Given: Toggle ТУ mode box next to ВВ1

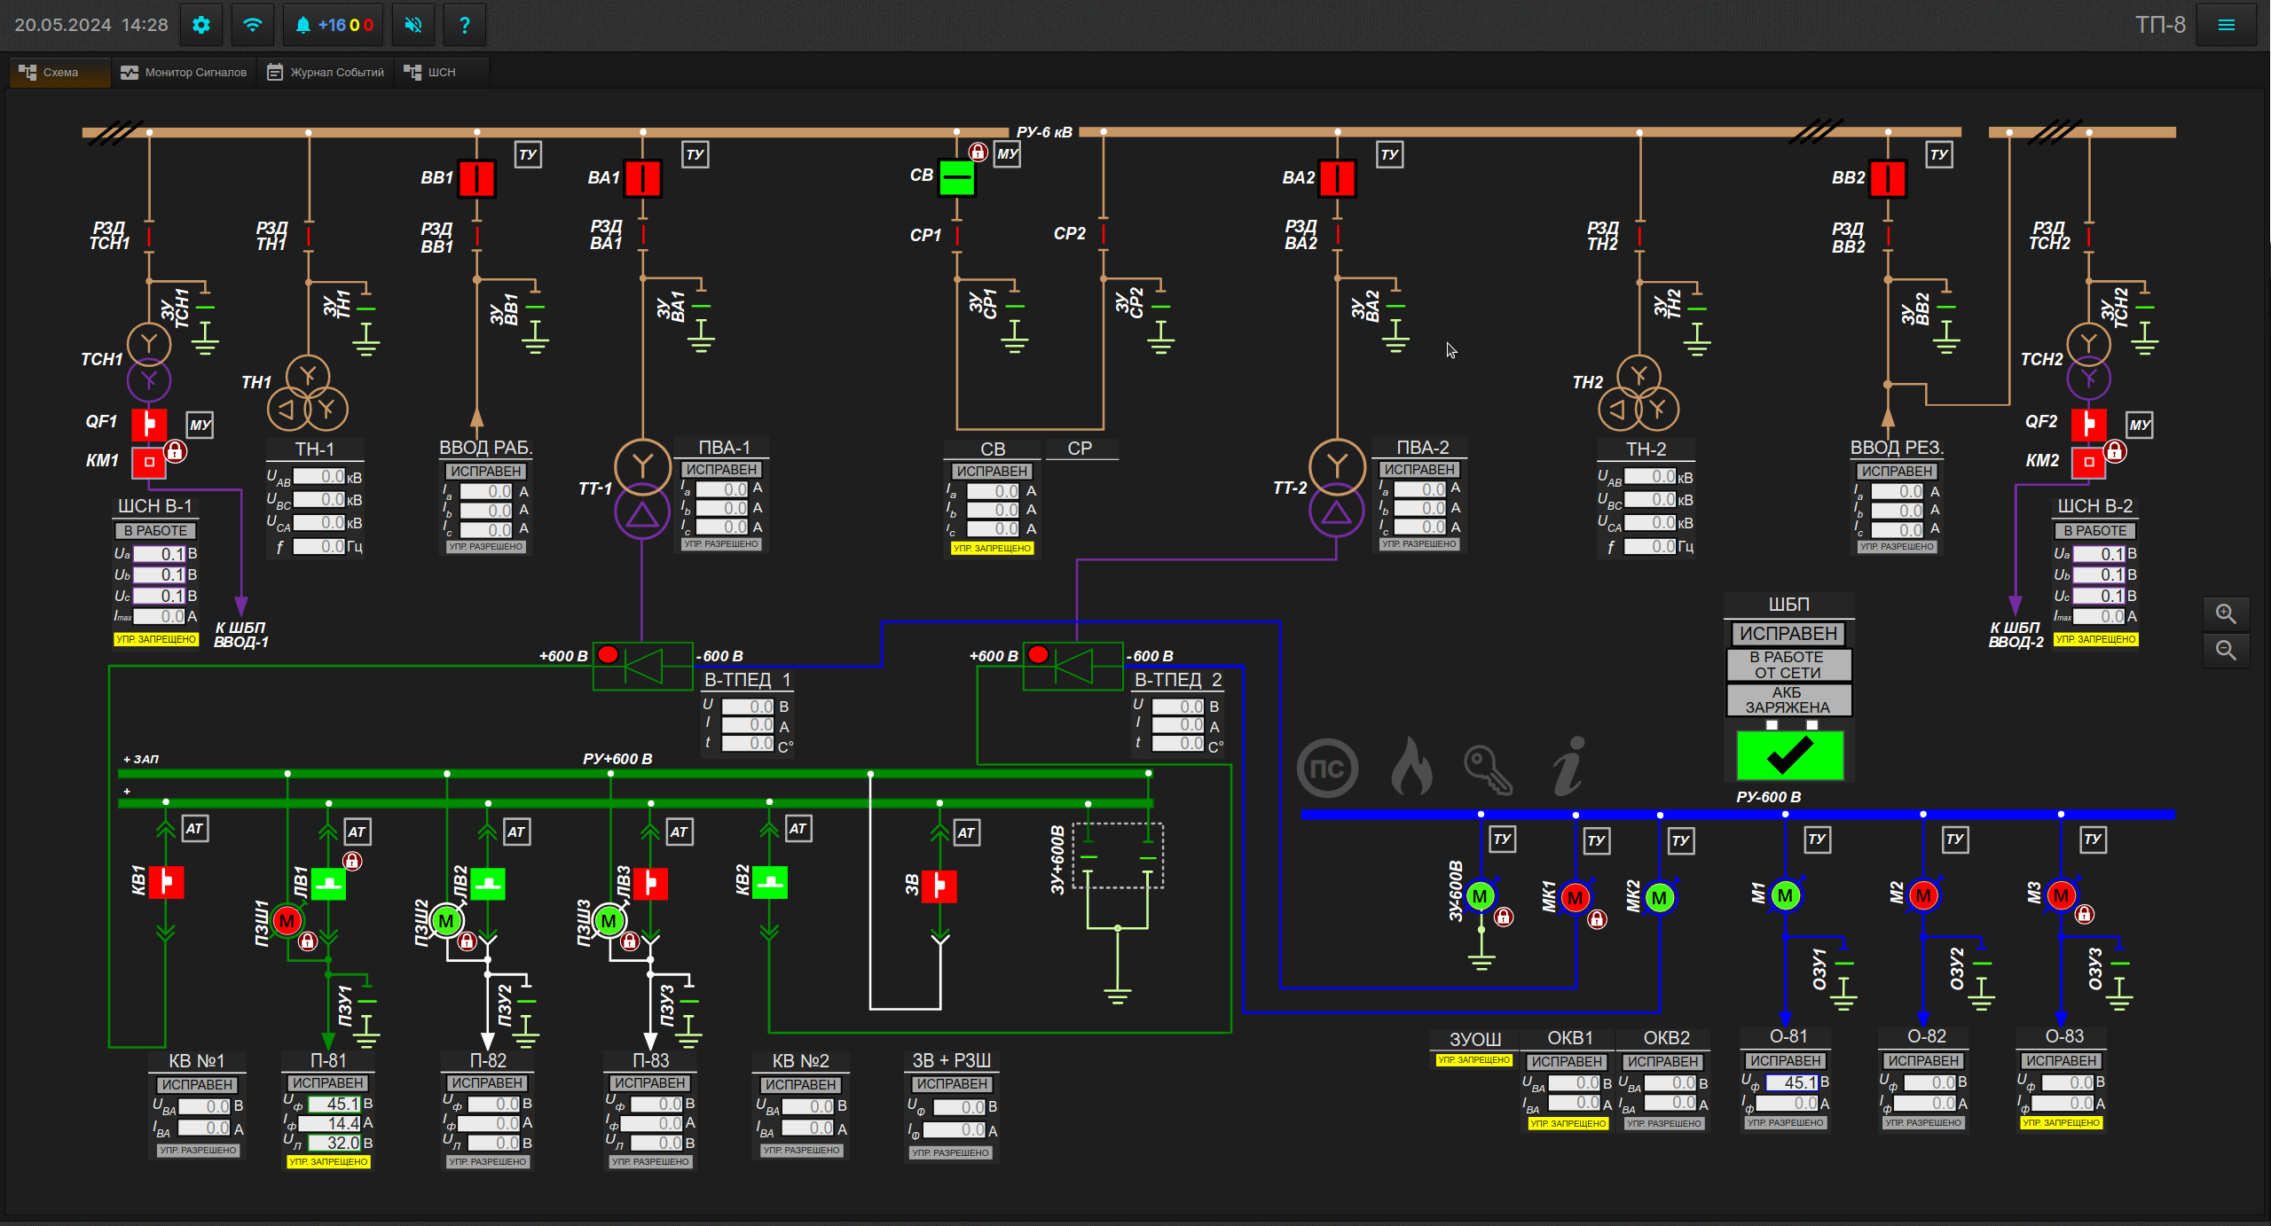Looking at the screenshot, I should pos(528,154).
